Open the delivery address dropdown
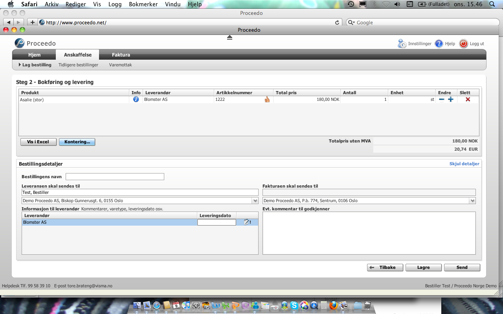503x314 pixels. (255, 201)
